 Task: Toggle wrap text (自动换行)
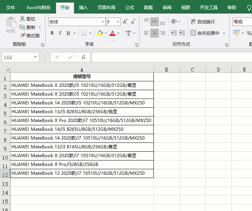coord(203,22)
